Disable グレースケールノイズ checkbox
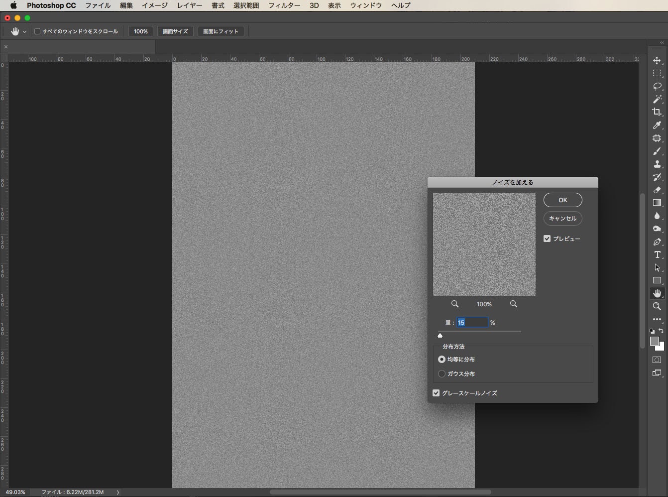The image size is (668, 497). tap(436, 393)
